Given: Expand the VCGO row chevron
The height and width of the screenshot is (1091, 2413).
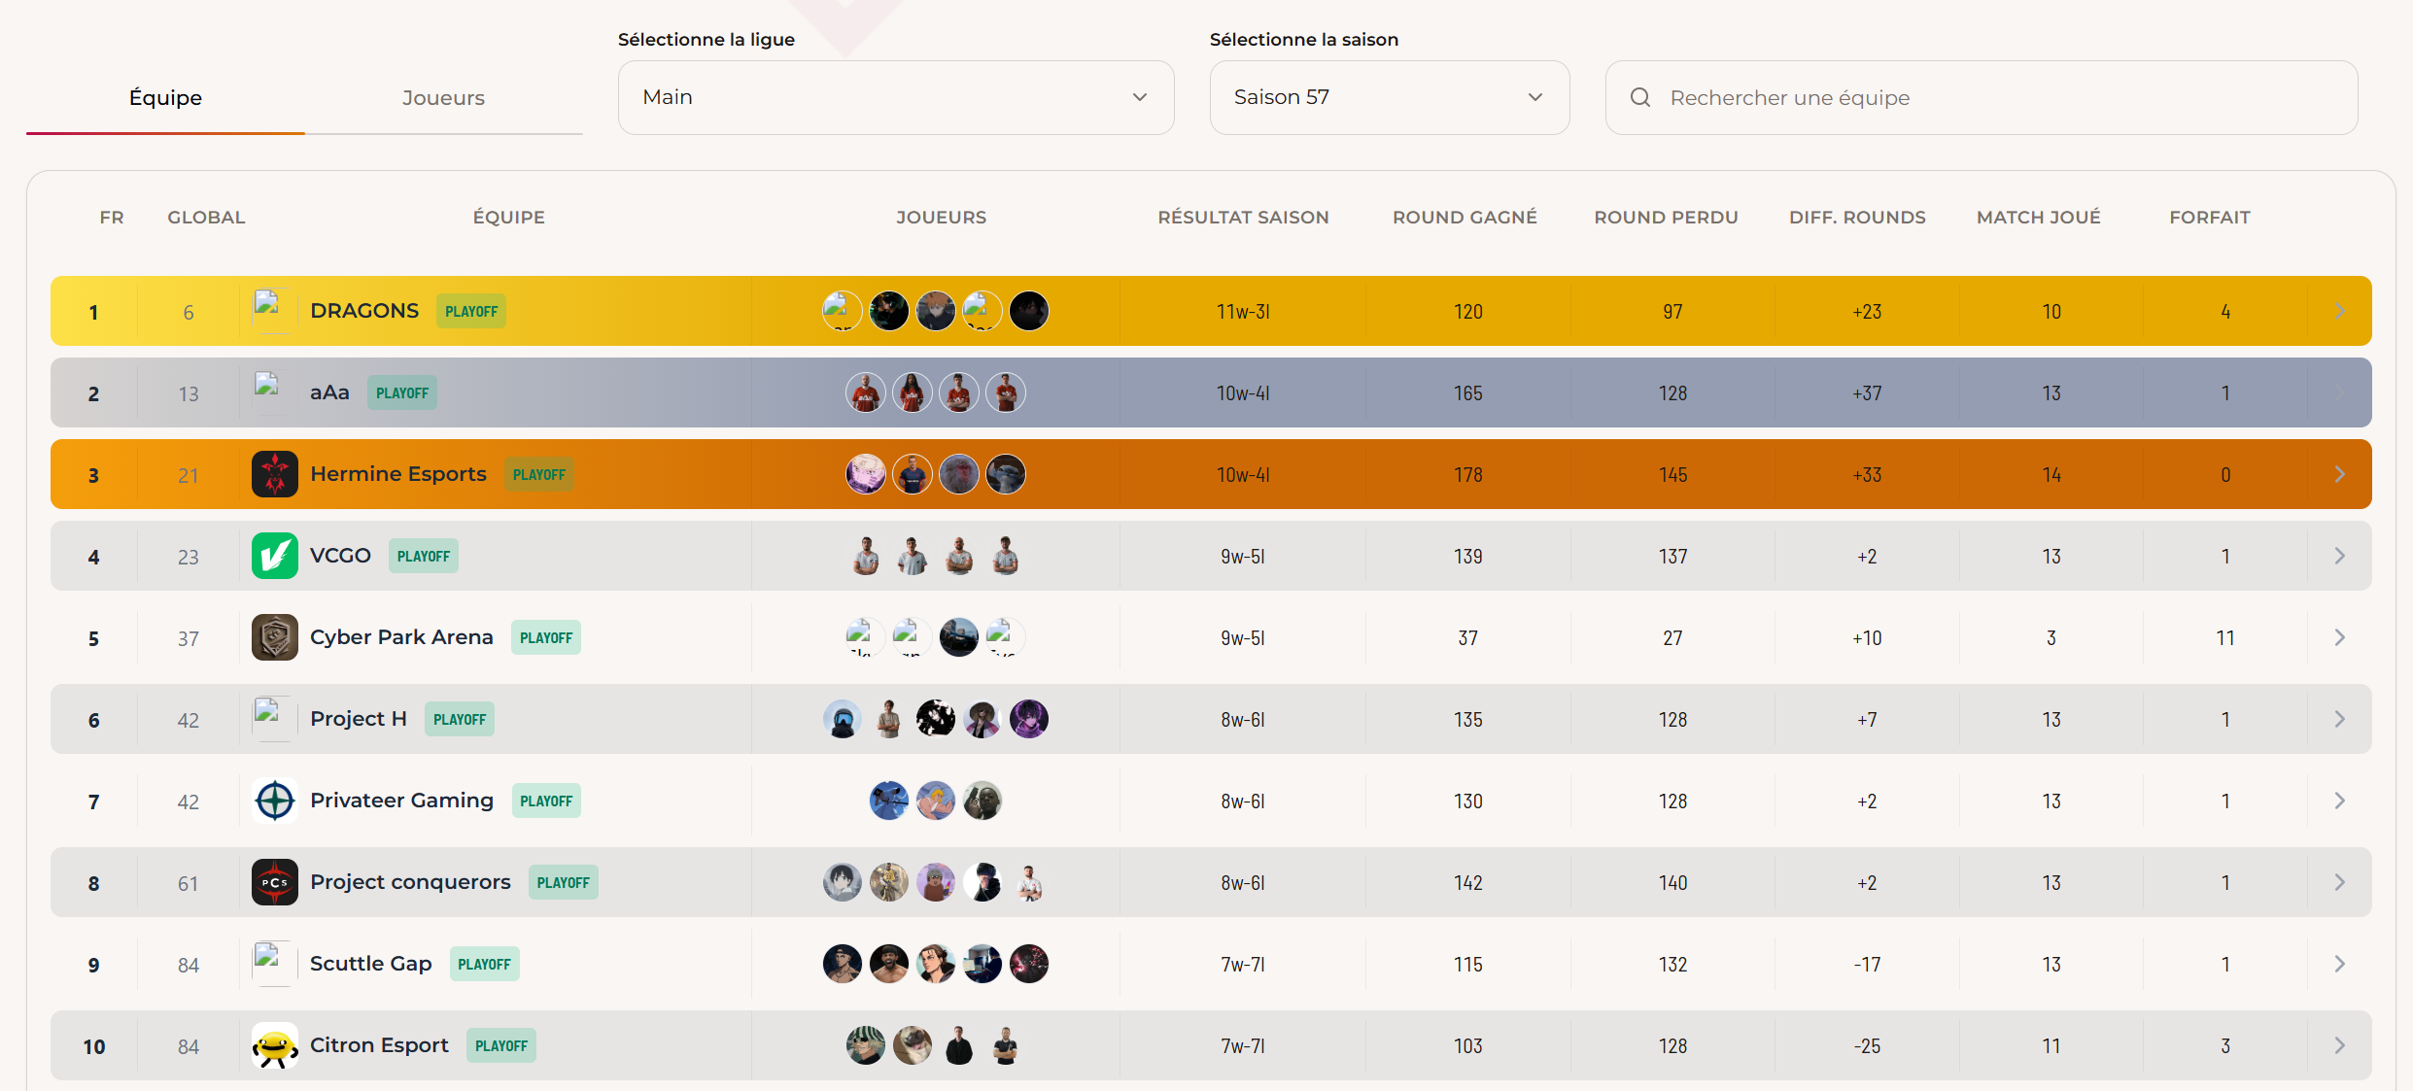Looking at the screenshot, I should tap(2340, 556).
